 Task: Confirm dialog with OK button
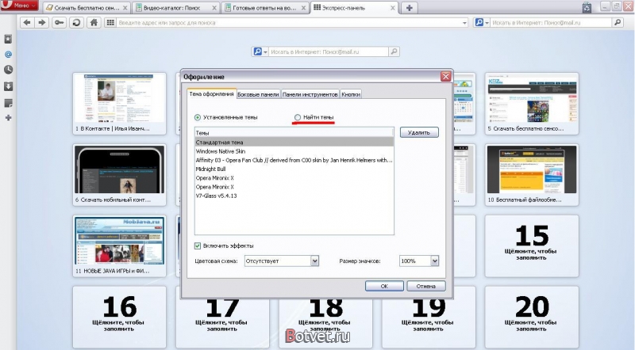click(x=384, y=286)
